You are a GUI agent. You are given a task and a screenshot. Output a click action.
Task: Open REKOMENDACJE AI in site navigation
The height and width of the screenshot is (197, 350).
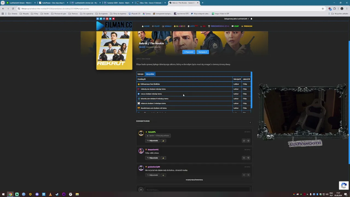pos(219,26)
